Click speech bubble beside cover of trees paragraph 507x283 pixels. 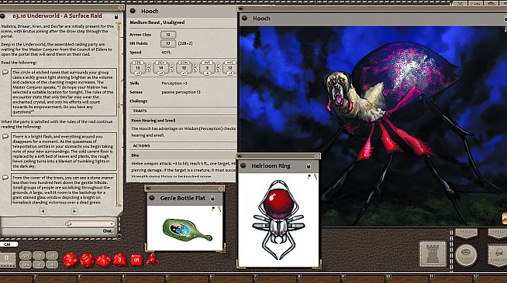(x=5, y=177)
